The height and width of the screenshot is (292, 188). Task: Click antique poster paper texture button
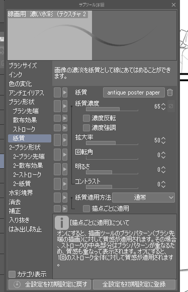pos(134,92)
